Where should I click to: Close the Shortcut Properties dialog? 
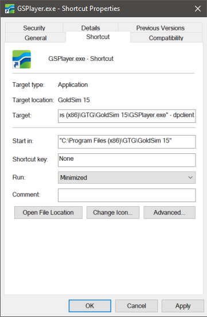coord(197,9)
